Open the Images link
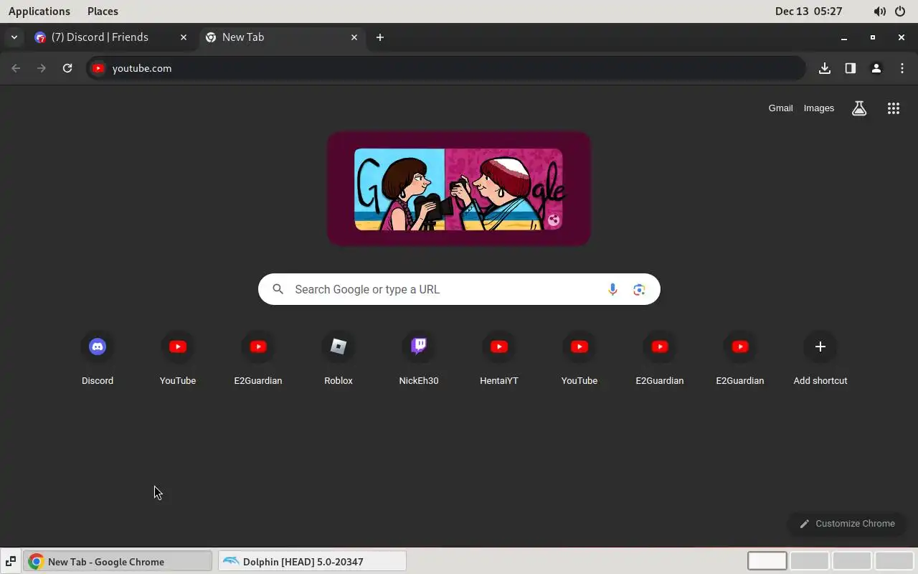The width and height of the screenshot is (918, 574). tap(819, 108)
